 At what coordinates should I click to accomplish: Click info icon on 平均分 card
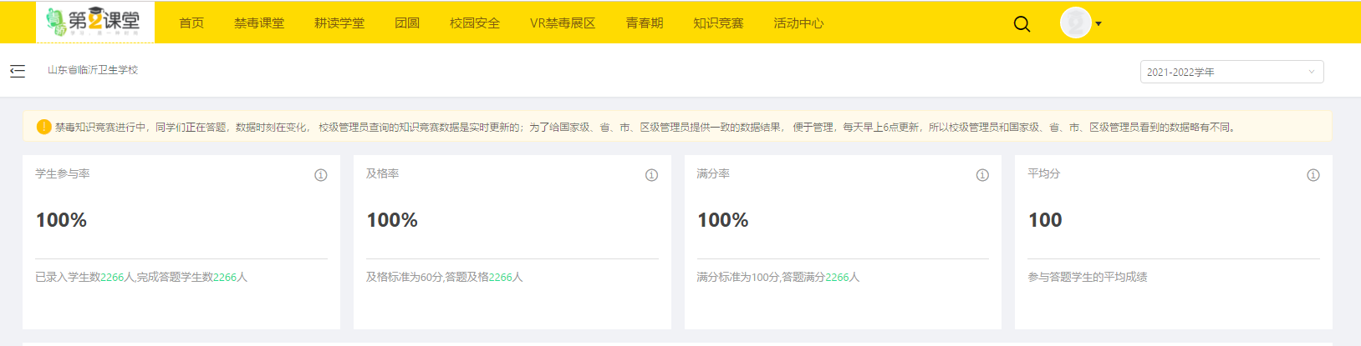click(x=1313, y=175)
